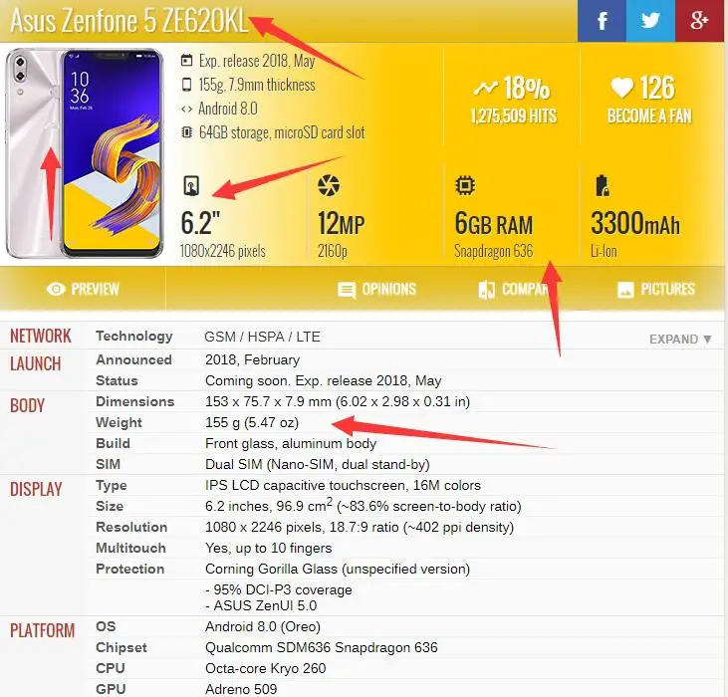Click the Chipset spec label
The height and width of the screenshot is (697, 728).
pos(121,647)
